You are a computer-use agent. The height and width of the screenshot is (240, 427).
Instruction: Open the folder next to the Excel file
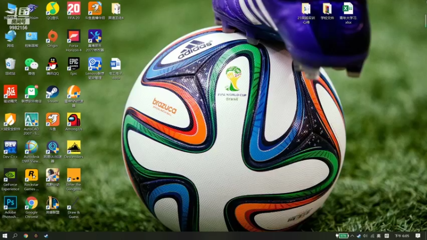point(327,11)
